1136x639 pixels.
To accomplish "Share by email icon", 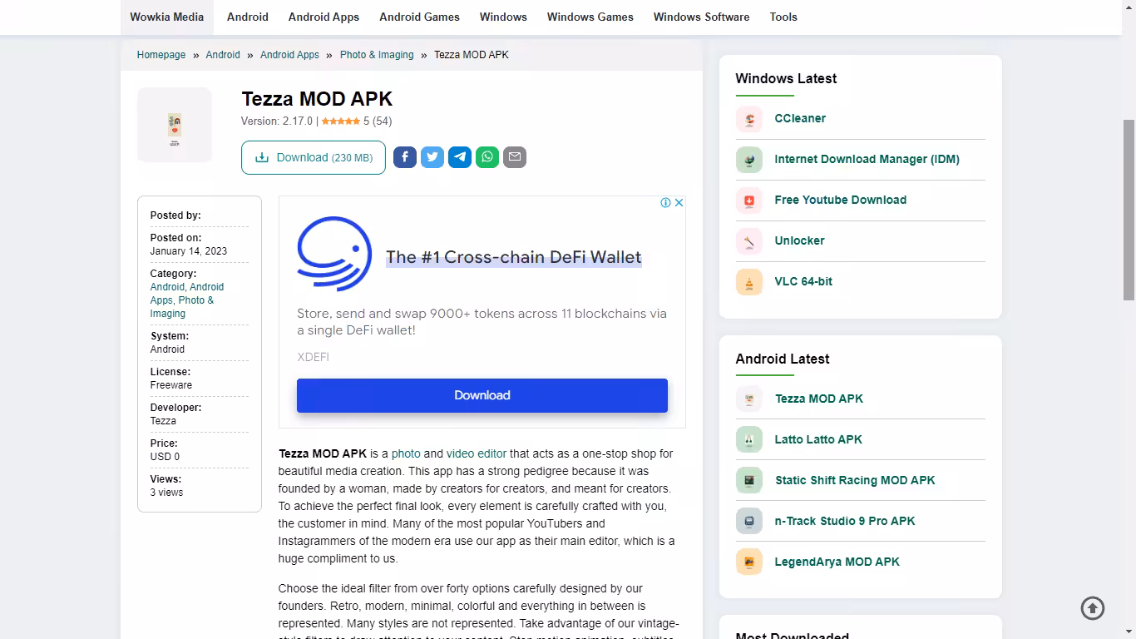I will 515,157.
